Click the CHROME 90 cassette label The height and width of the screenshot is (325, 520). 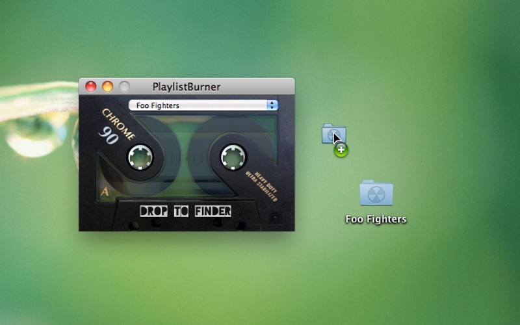[117, 127]
